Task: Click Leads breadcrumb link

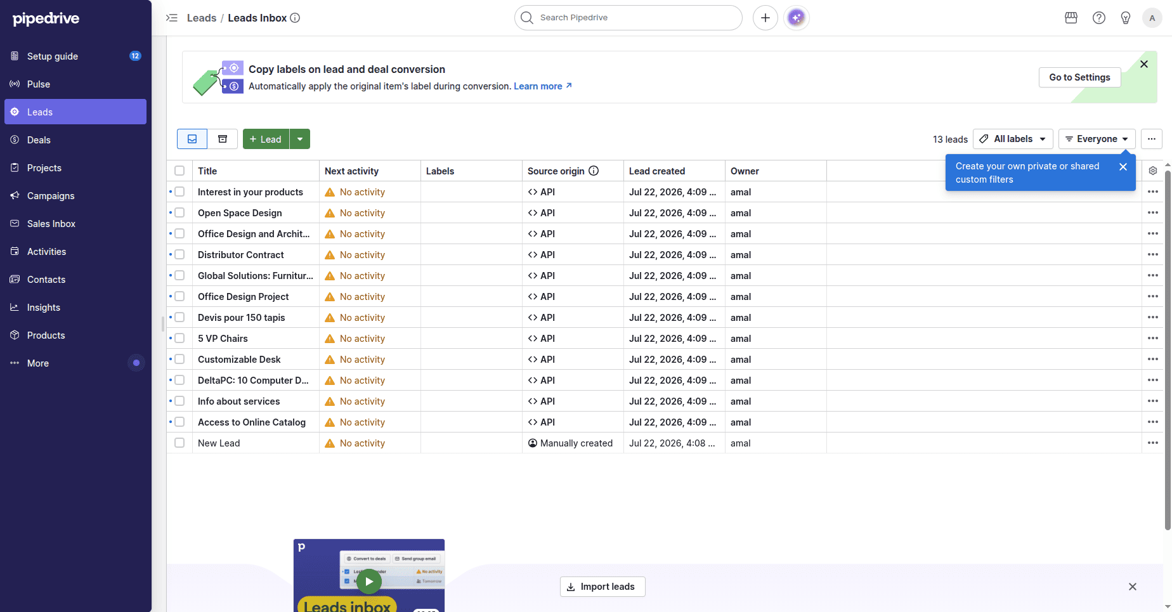Action: point(202,18)
